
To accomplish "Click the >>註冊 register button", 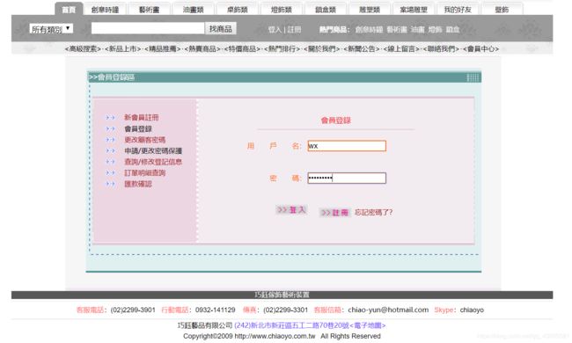I will [335, 213].
